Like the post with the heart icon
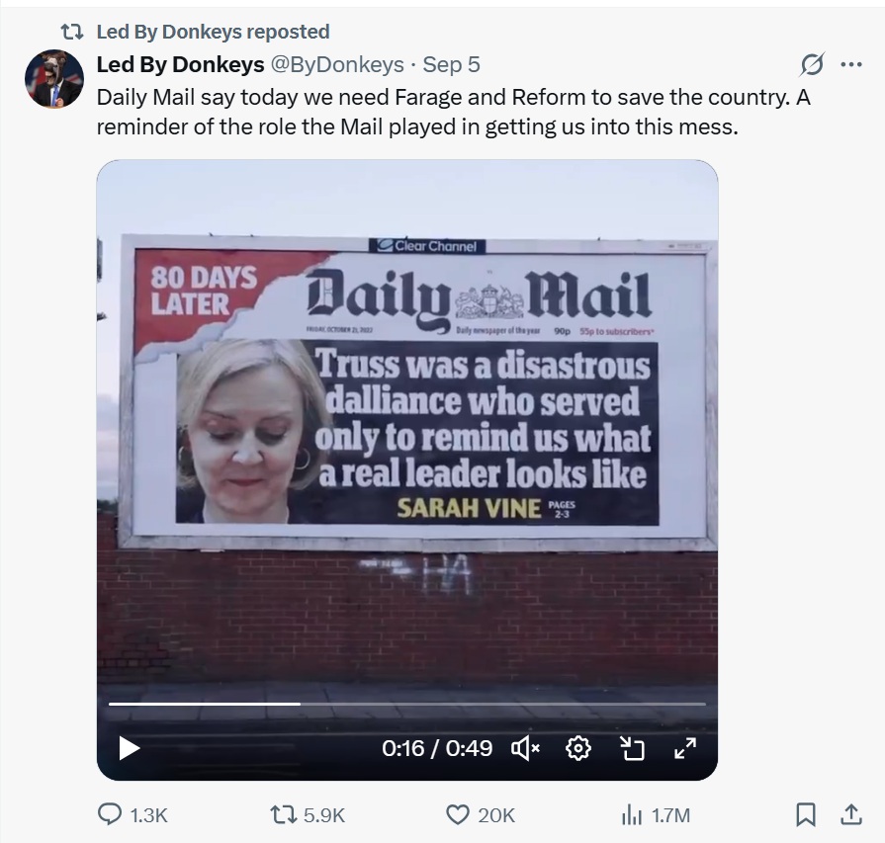The image size is (885, 843). 457,814
